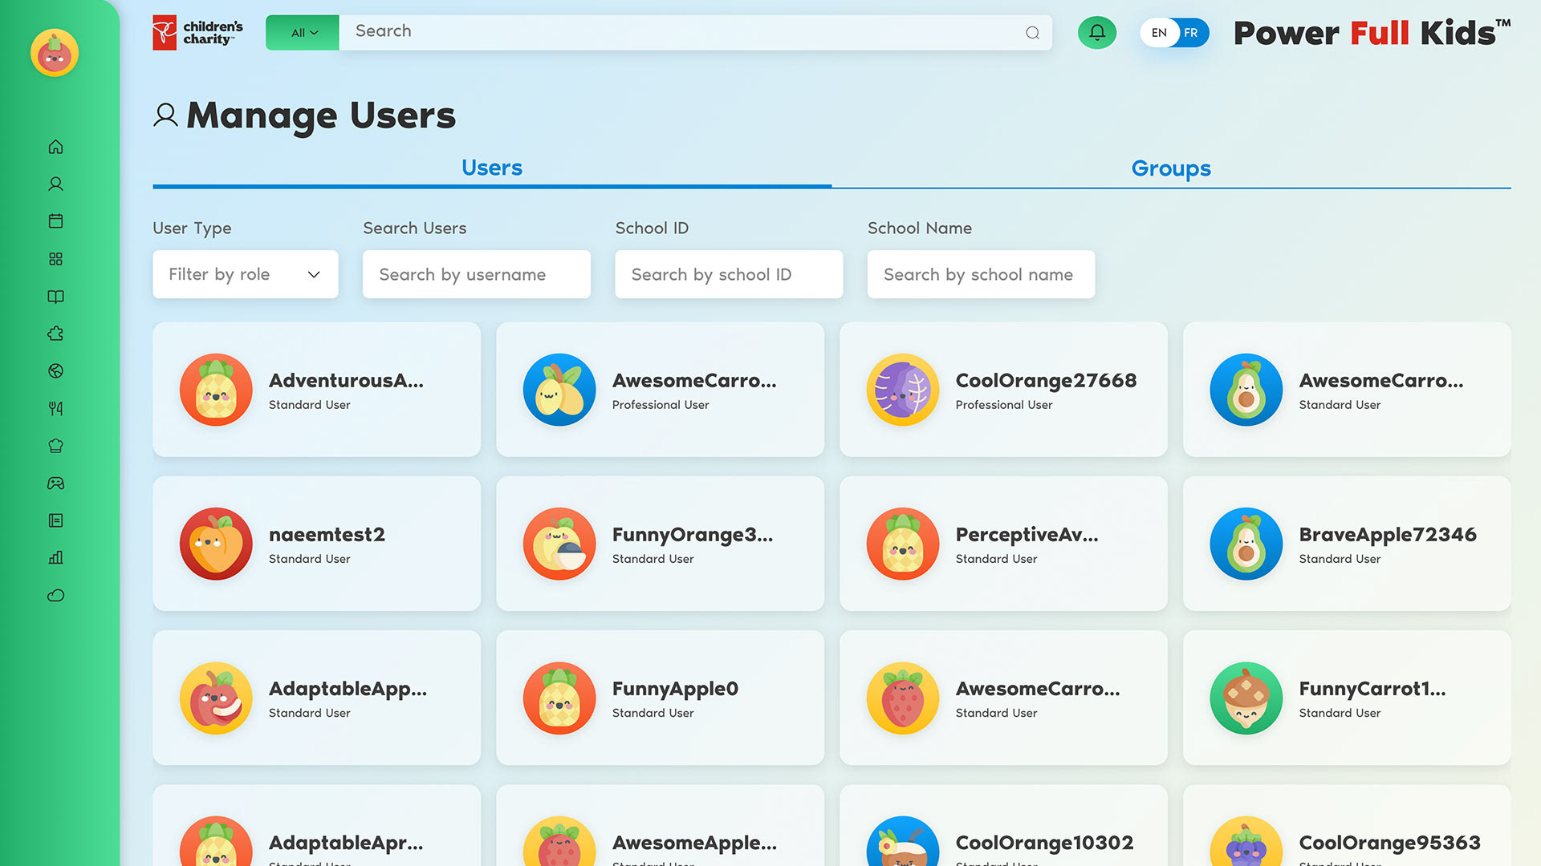Click the open book icon in sidebar

pyautogui.click(x=55, y=297)
